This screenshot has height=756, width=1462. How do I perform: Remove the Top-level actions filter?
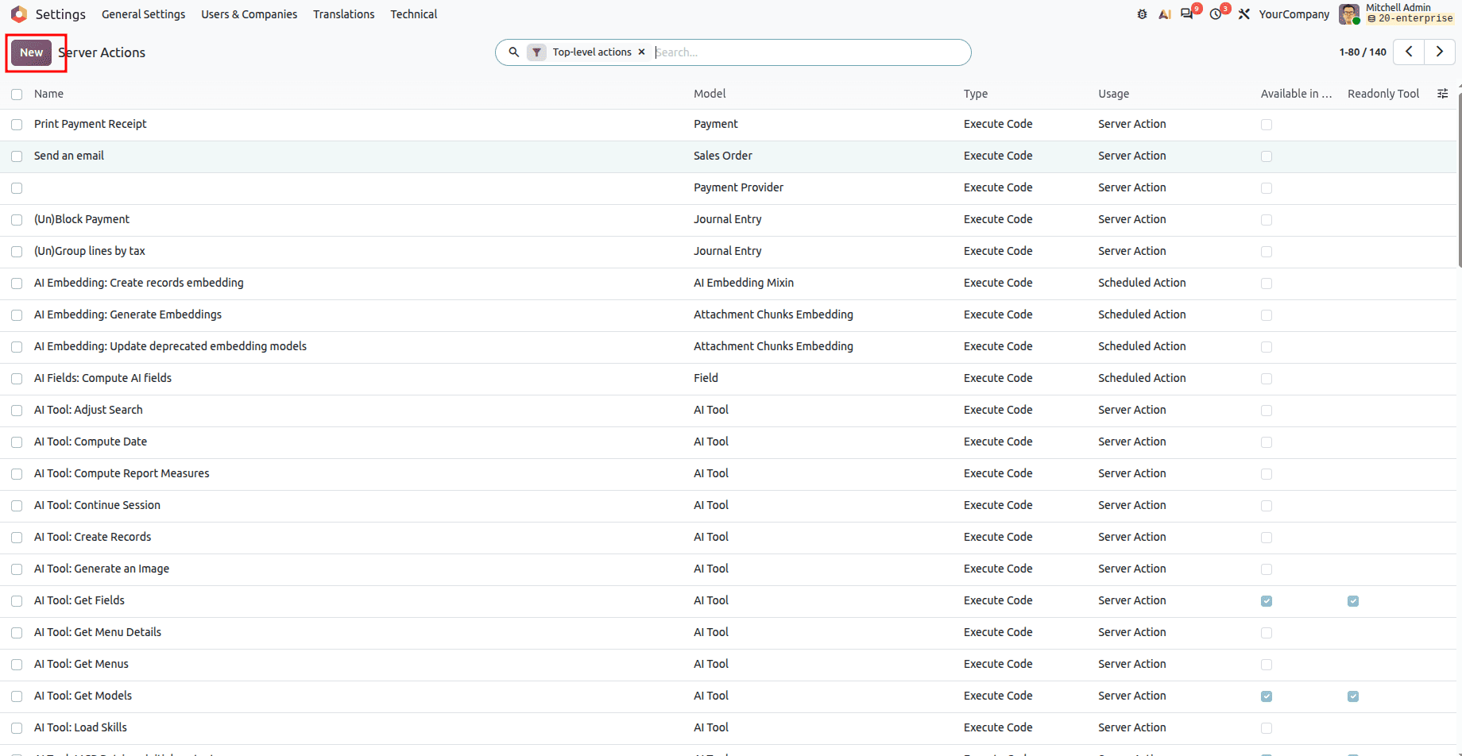coord(642,52)
